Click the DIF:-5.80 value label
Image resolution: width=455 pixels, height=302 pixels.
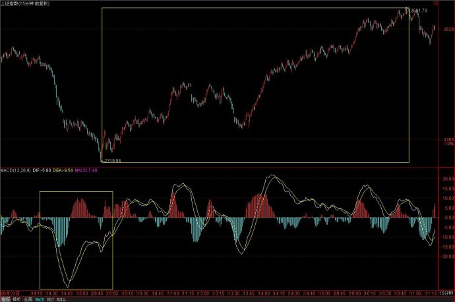pos(42,170)
